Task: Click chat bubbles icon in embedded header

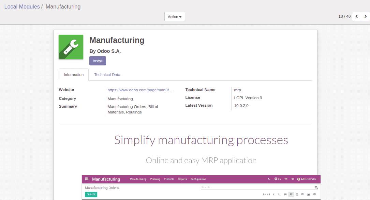Action: 286,179
